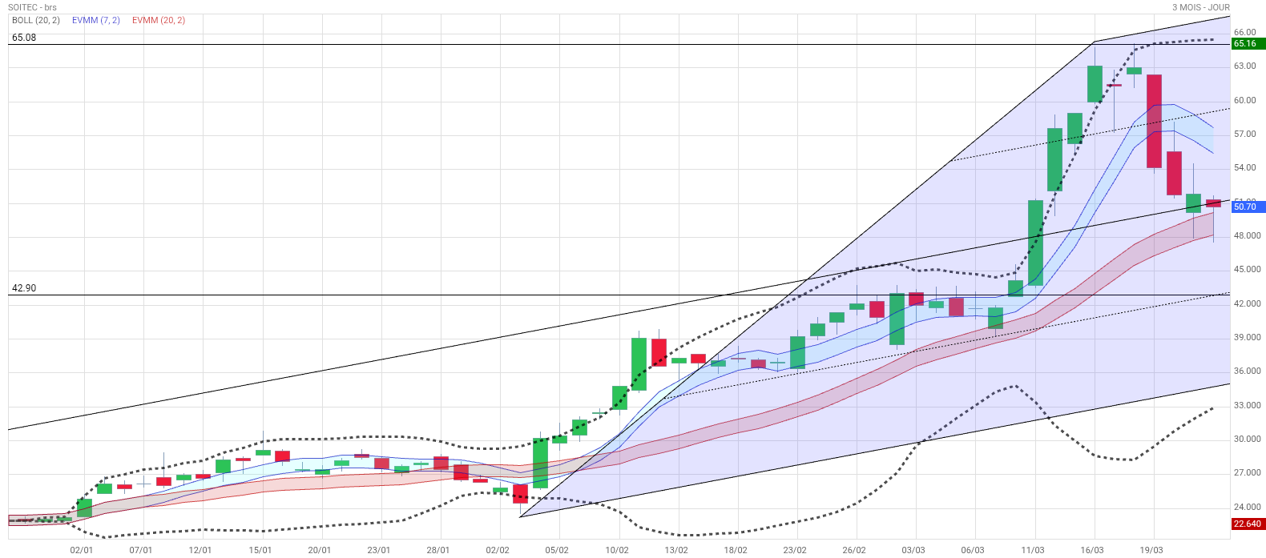Viewport: 1266px width, 558px height.
Task: Click the 66.00 price axis label
Action: pos(1244,33)
